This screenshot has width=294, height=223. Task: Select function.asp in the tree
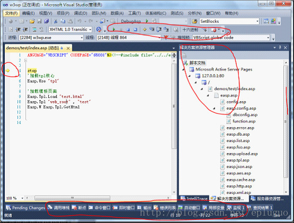pyautogui.click(x=244, y=121)
